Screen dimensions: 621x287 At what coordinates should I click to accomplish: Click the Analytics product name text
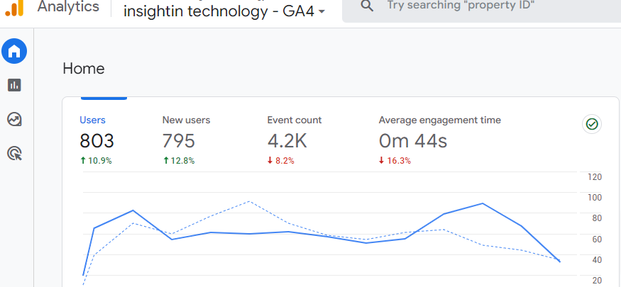click(x=68, y=7)
